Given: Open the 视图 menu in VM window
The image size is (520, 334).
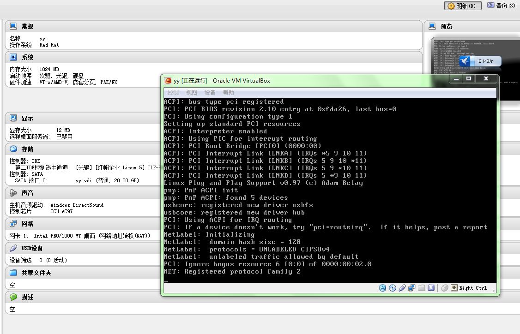Looking at the screenshot, I should pos(191,92).
